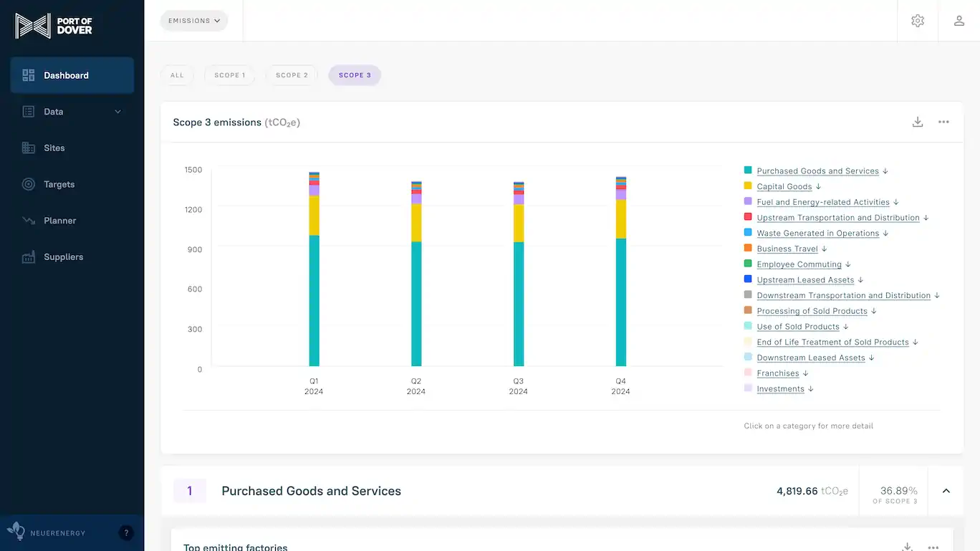Expand the Data menu chevron in sidebar
This screenshot has height=551, width=980.
[x=118, y=112]
